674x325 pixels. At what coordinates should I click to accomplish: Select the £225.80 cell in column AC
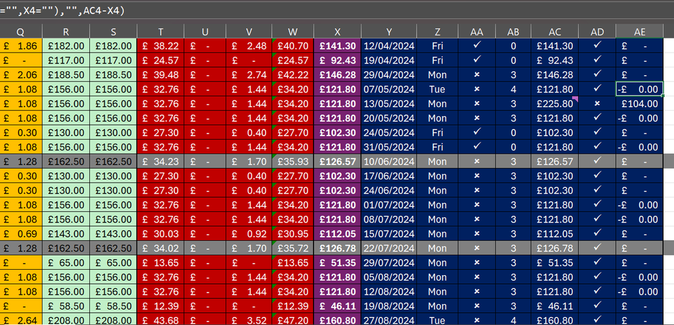click(554, 103)
